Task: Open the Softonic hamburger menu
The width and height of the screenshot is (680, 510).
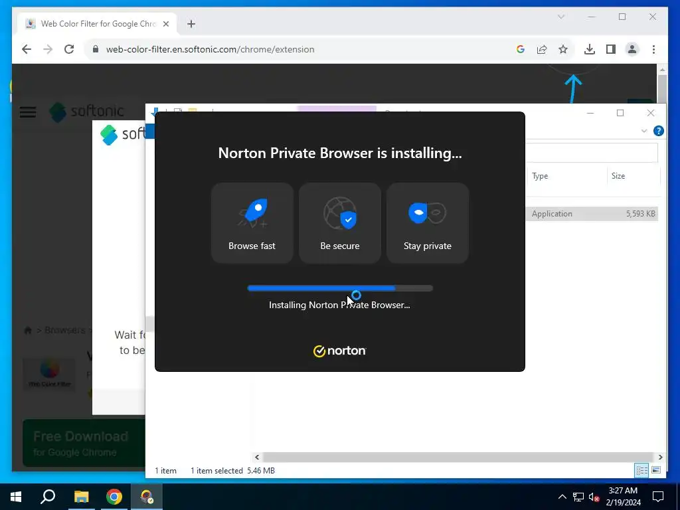Action: pos(28,112)
